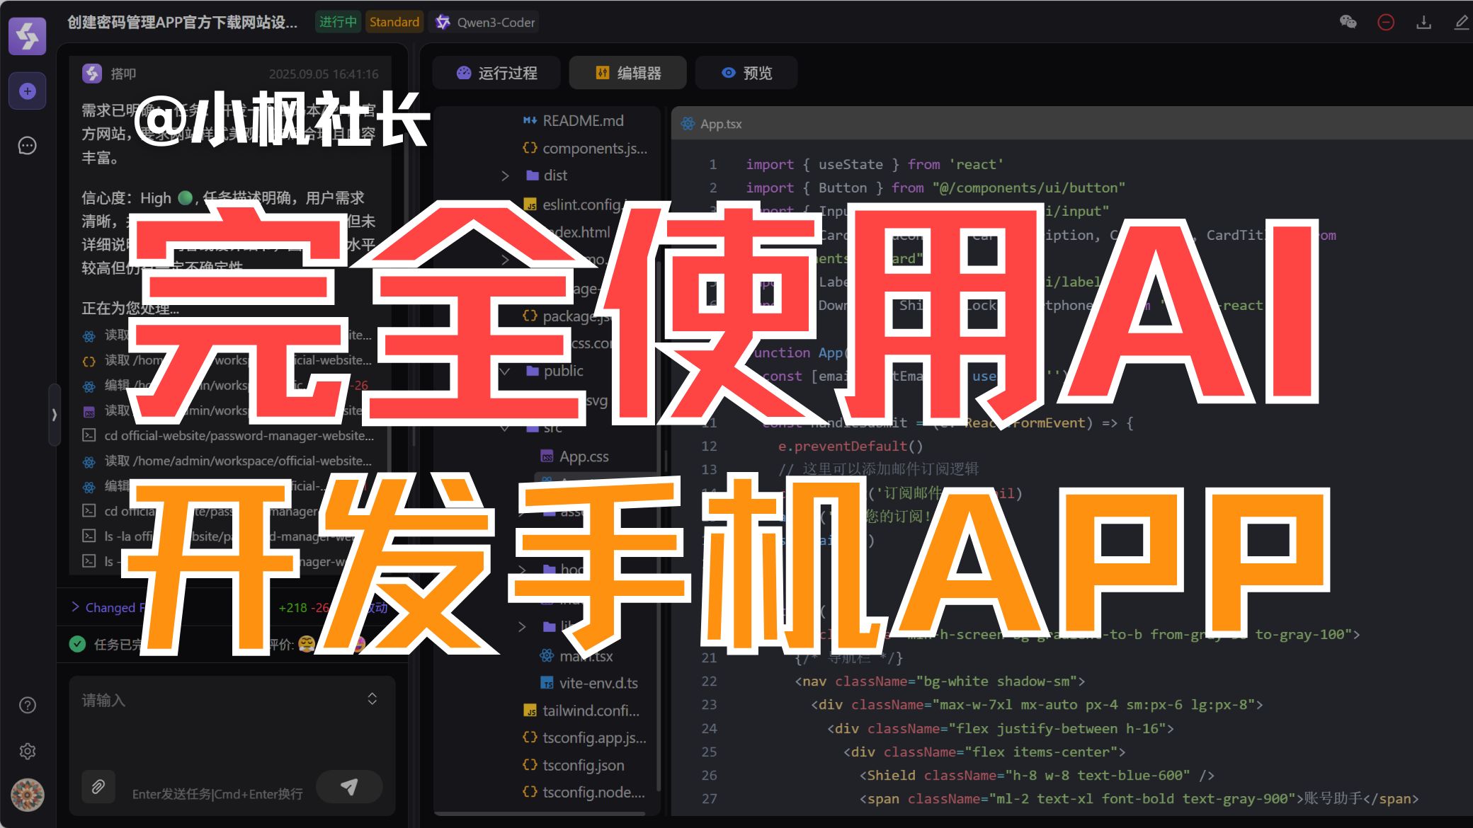1473x828 pixels.
Task: Click the paperclip attachment icon
Action: click(98, 786)
